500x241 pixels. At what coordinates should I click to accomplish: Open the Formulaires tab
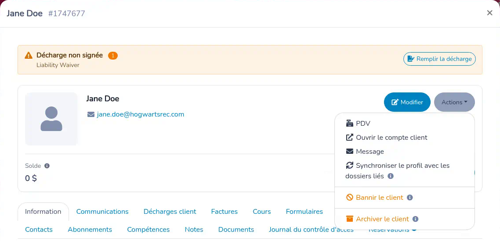[304, 212]
